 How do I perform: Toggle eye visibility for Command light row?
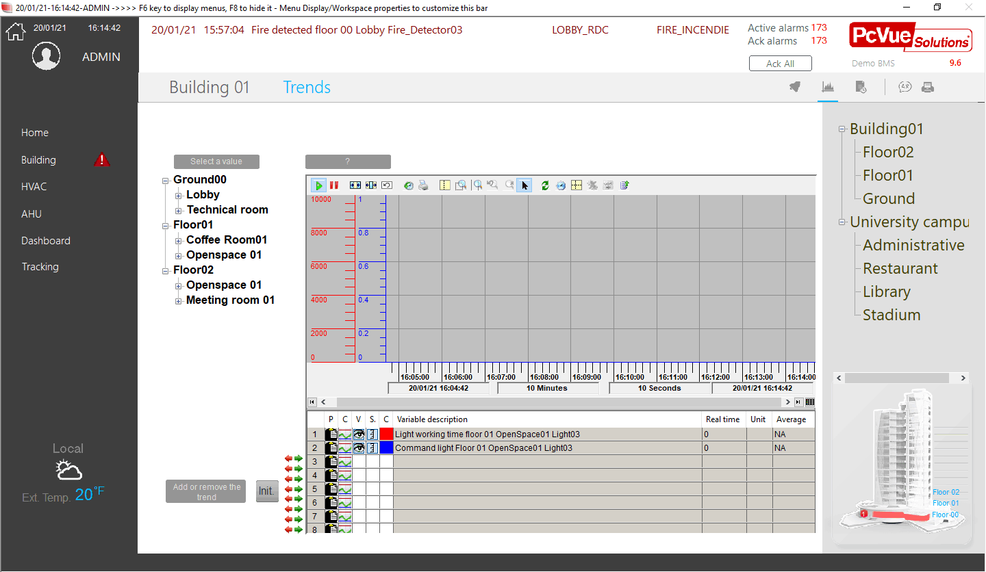click(x=359, y=448)
